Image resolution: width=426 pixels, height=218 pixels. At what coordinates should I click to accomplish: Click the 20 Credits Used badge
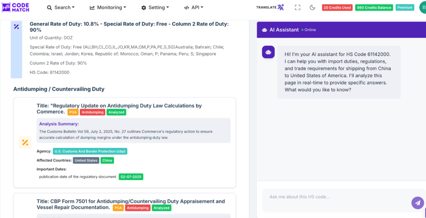click(337, 7)
